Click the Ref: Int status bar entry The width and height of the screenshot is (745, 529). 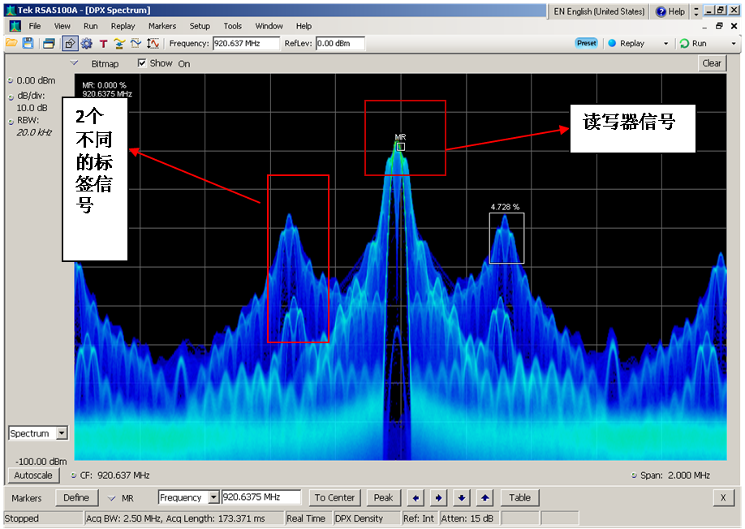click(419, 518)
